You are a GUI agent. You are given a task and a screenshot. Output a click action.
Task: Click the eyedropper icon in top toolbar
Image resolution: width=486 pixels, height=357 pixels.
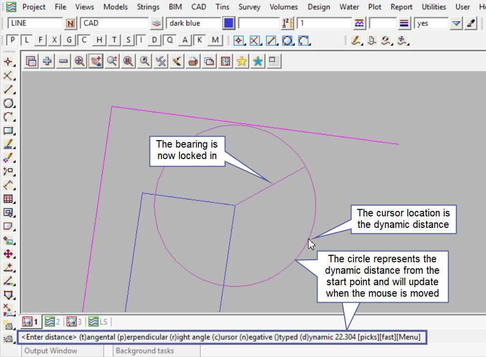point(470,23)
